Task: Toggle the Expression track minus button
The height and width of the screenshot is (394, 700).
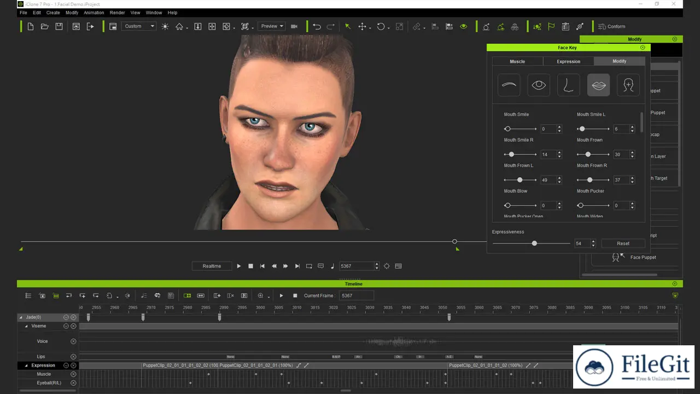Action: pos(66,366)
